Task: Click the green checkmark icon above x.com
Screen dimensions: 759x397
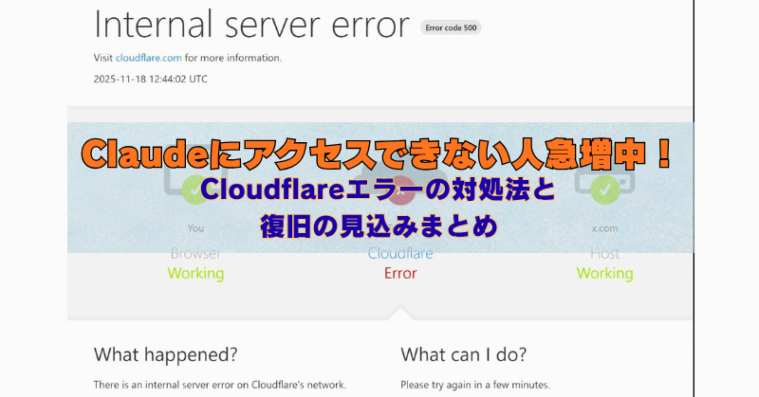Action: point(604,191)
